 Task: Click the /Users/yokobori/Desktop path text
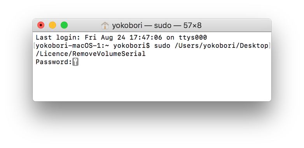pyautogui.click(x=222, y=46)
